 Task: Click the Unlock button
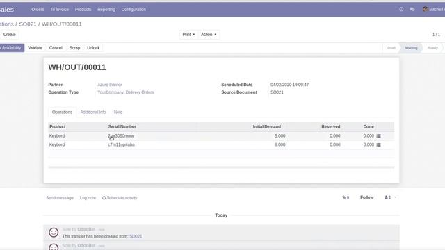(x=93, y=48)
